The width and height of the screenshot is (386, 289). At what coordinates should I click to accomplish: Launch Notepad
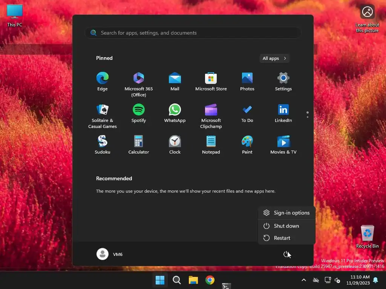pos(211,145)
